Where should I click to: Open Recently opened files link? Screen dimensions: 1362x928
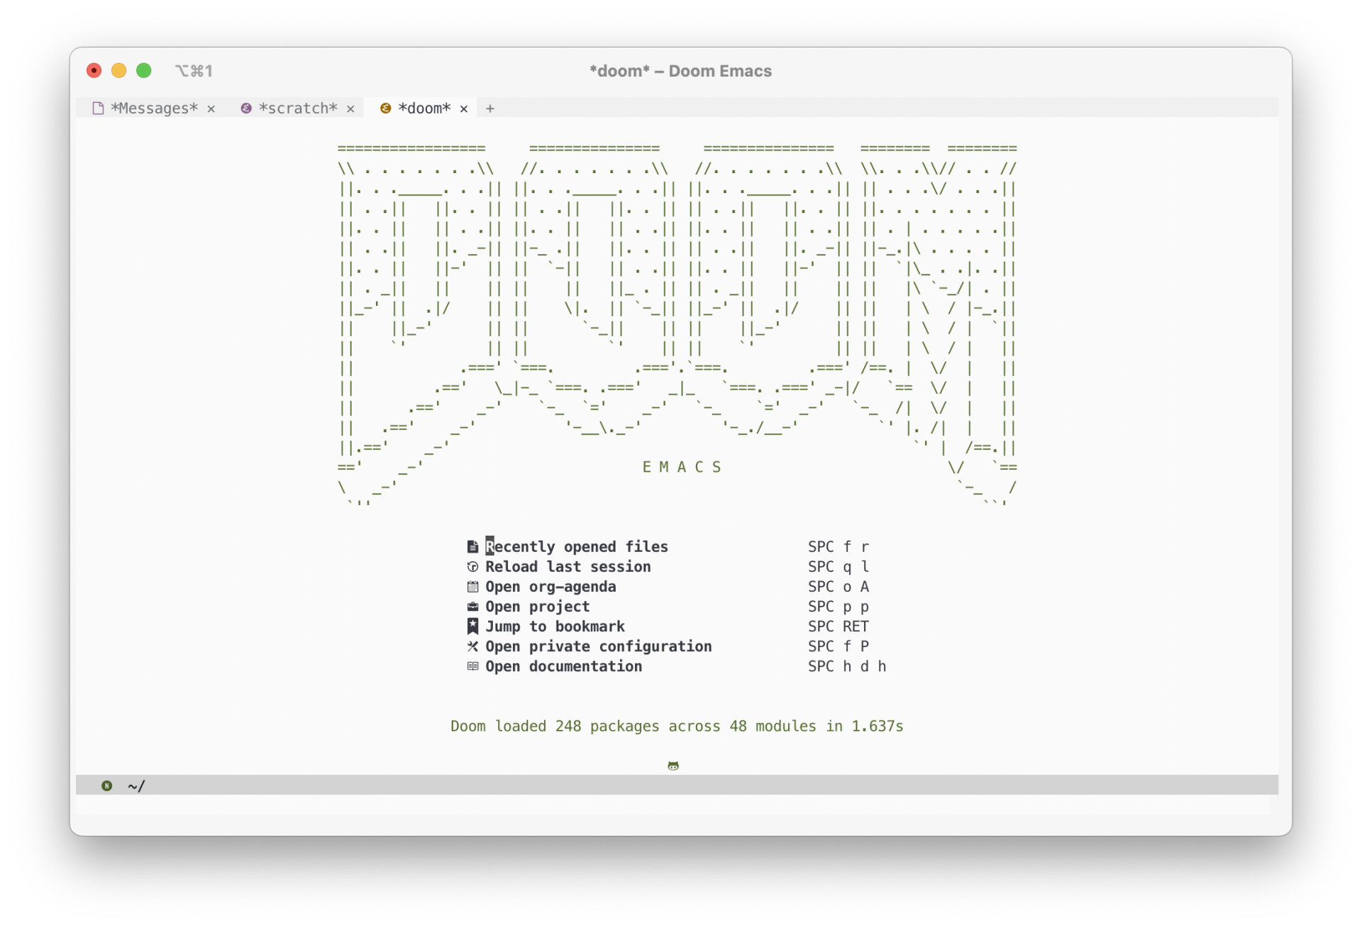click(576, 546)
